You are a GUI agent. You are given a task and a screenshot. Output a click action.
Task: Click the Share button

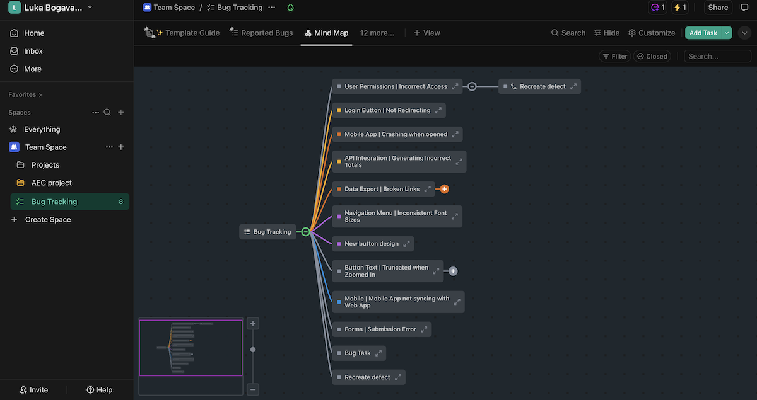(718, 7)
